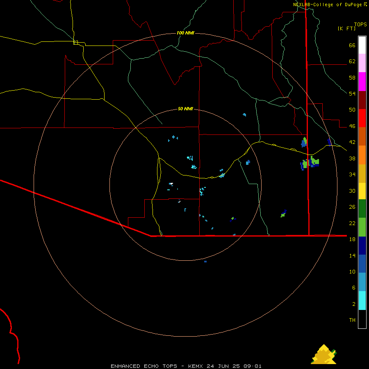The image size is (369, 369).
Task: Click the dark red color scale segment
Action: 362,100
